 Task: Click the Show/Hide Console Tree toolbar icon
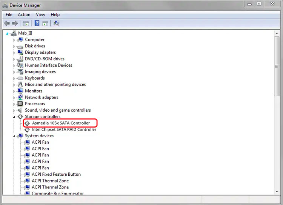[x=26, y=23]
